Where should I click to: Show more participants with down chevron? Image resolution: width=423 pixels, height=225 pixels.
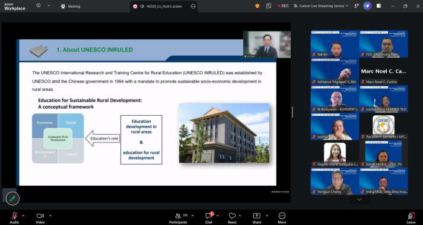click(x=359, y=199)
